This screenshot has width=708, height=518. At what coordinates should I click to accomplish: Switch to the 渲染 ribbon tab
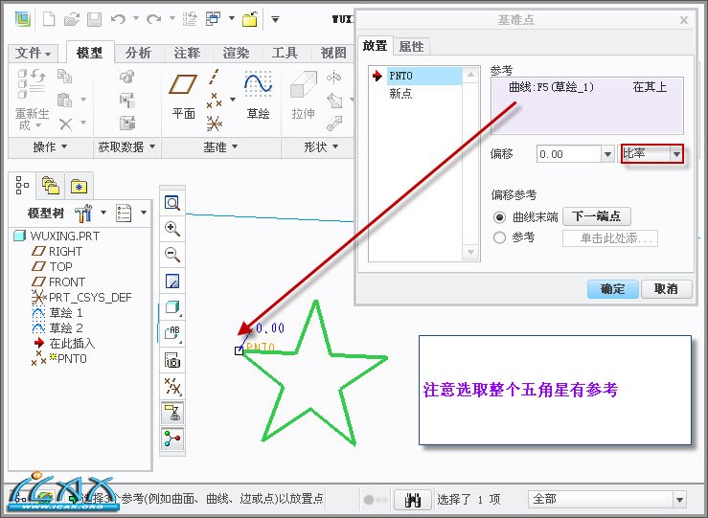coord(236,54)
